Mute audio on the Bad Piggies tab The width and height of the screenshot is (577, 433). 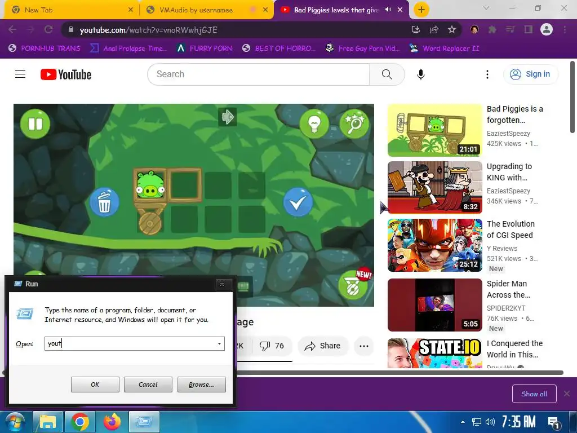tap(388, 10)
